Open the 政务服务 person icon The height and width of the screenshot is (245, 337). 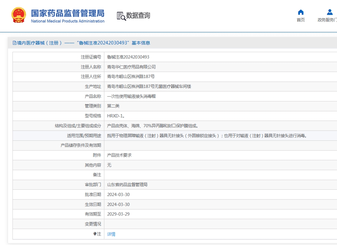[330, 12]
